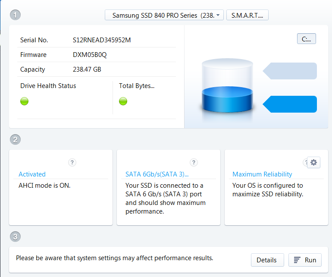Image resolution: width=332 pixels, height=277 pixels.
Task: Open the OS optimization gear settings
Action: [313, 163]
